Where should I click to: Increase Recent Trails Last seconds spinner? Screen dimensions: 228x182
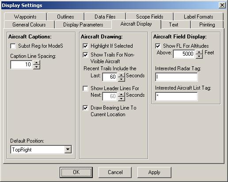121,75
